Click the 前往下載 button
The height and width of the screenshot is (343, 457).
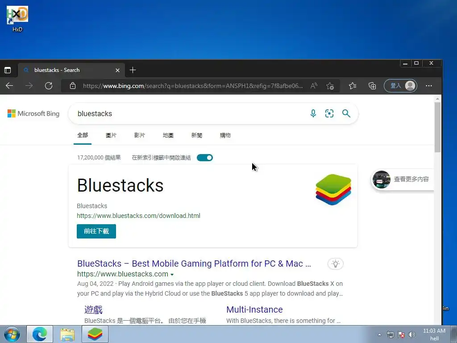click(x=96, y=231)
